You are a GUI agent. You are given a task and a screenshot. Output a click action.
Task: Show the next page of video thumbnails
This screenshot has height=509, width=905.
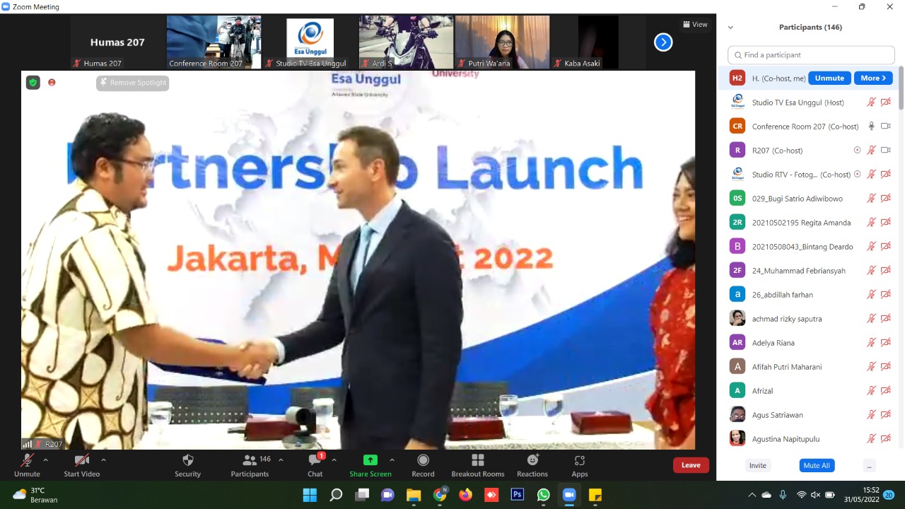pos(663,42)
